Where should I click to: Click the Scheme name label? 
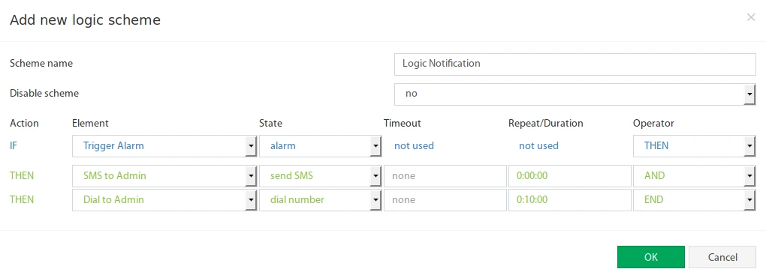41,64
